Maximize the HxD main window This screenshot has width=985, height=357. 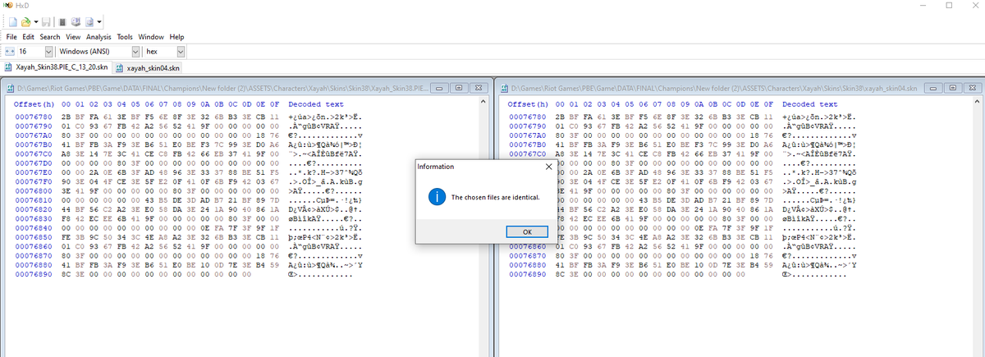948,6
